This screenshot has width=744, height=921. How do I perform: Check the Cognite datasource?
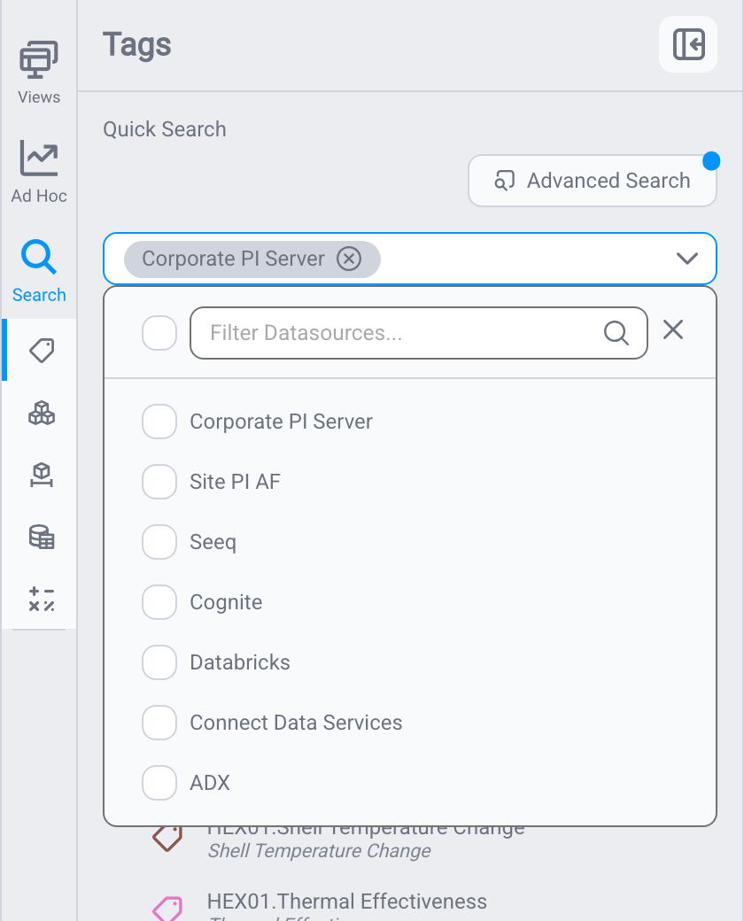click(159, 602)
